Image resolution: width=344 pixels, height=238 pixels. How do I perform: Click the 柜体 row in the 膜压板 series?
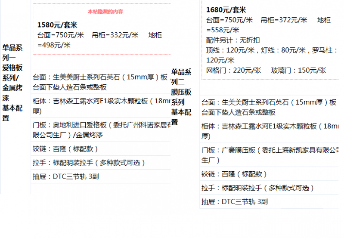(270, 131)
